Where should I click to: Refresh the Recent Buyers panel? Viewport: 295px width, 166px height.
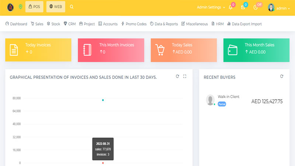coord(282,76)
